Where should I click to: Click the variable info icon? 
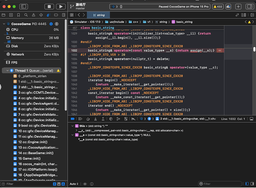(x=92, y=184)
